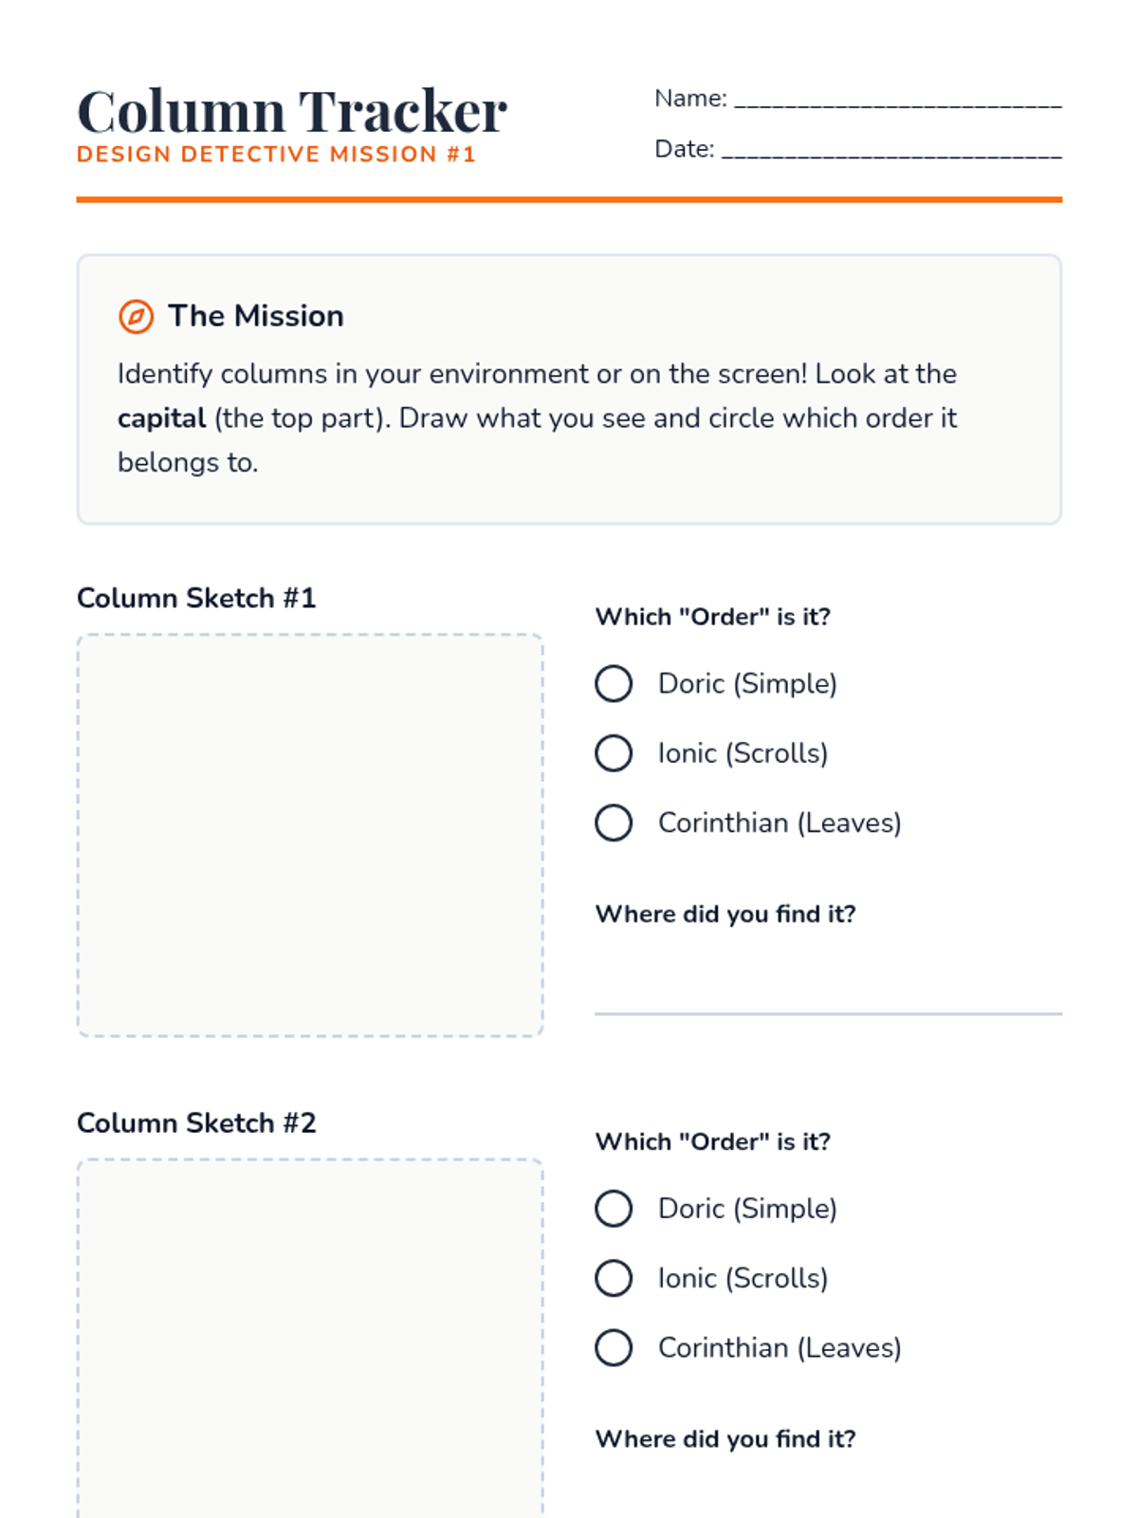Click the Column Sketch #1 heading
Image resolution: width=1138 pixels, height=1518 pixels.
pyautogui.click(x=196, y=599)
